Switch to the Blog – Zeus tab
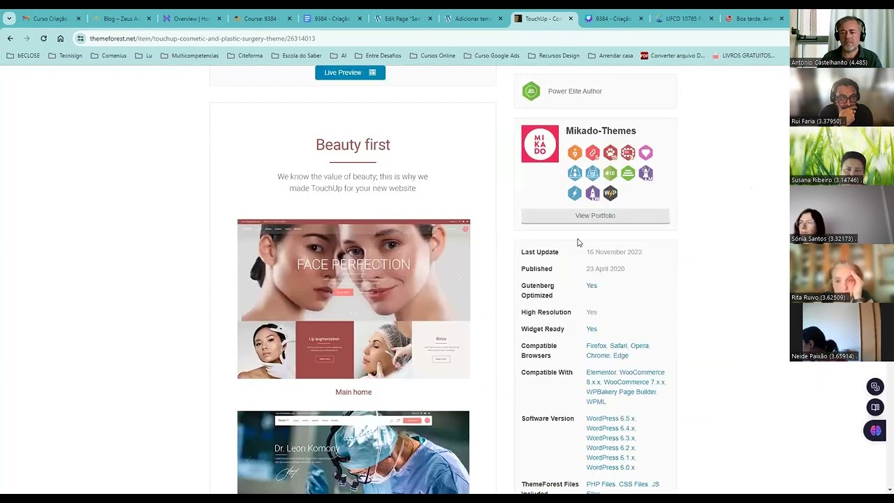Image resolution: width=894 pixels, height=503 pixels. [x=122, y=19]
